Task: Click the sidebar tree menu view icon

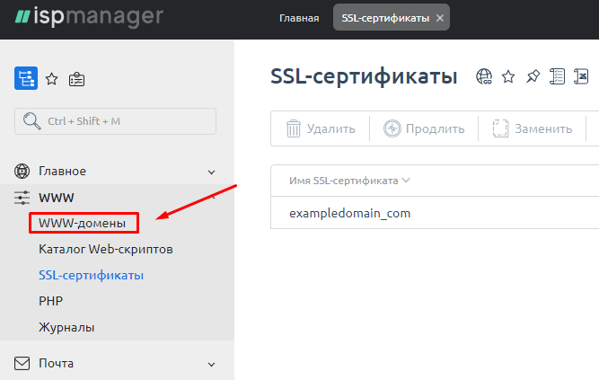Action: click(x=25, y=79)
